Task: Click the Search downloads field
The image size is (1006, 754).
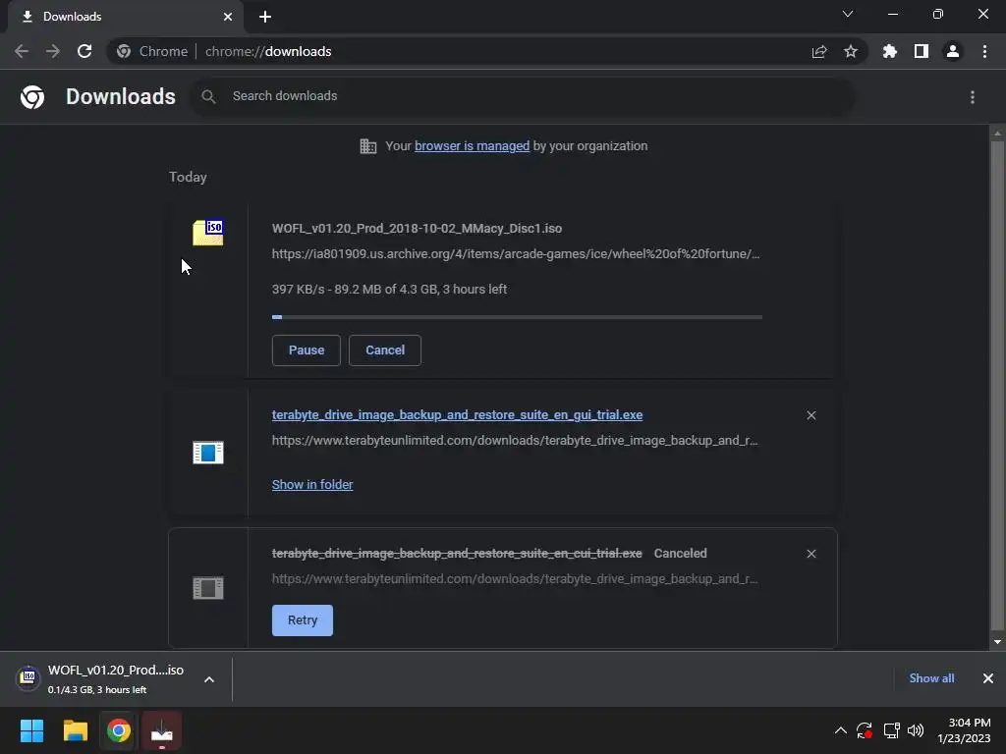Action: pos(523,96)
